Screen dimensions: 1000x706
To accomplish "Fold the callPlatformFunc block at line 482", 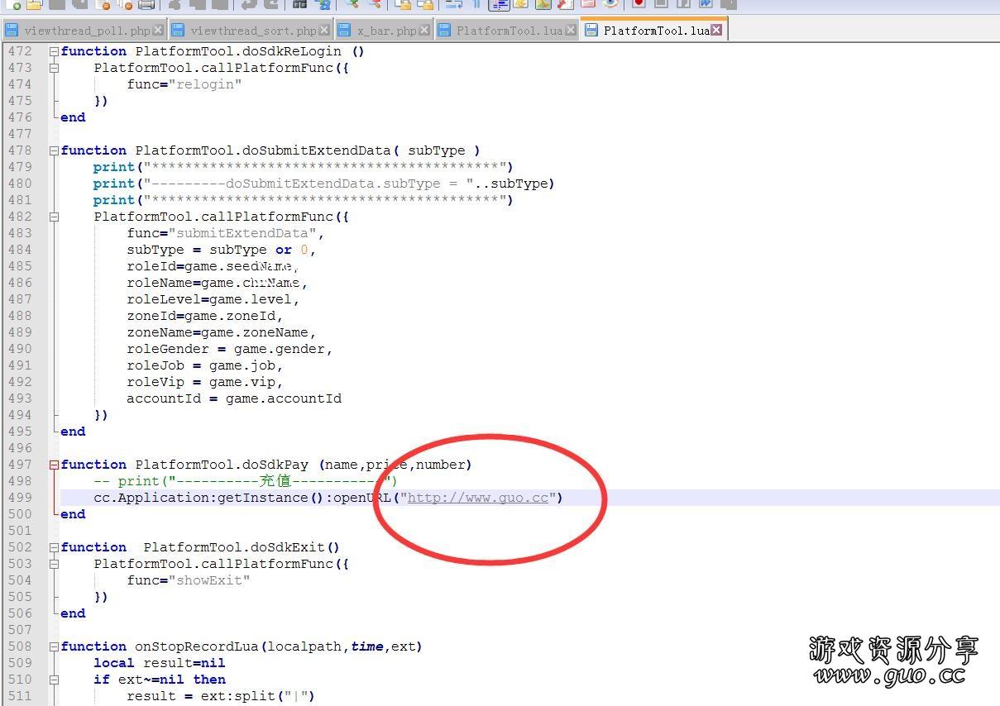I will 54,217.
